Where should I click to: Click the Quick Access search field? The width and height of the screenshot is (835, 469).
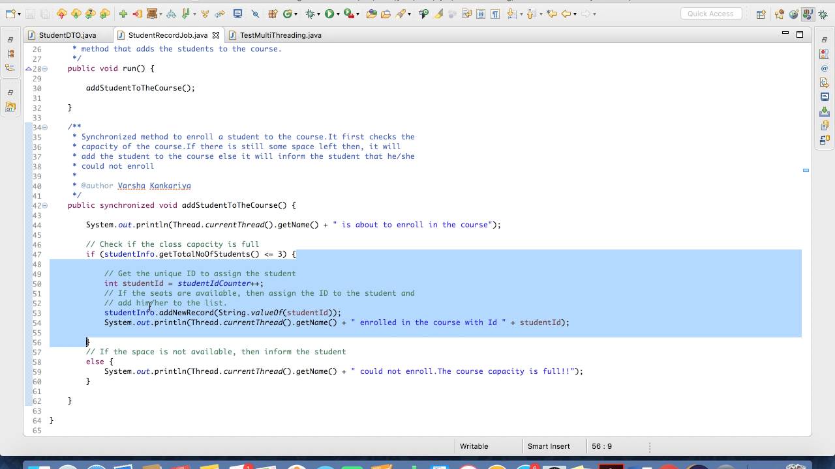(x=710, y=14)
